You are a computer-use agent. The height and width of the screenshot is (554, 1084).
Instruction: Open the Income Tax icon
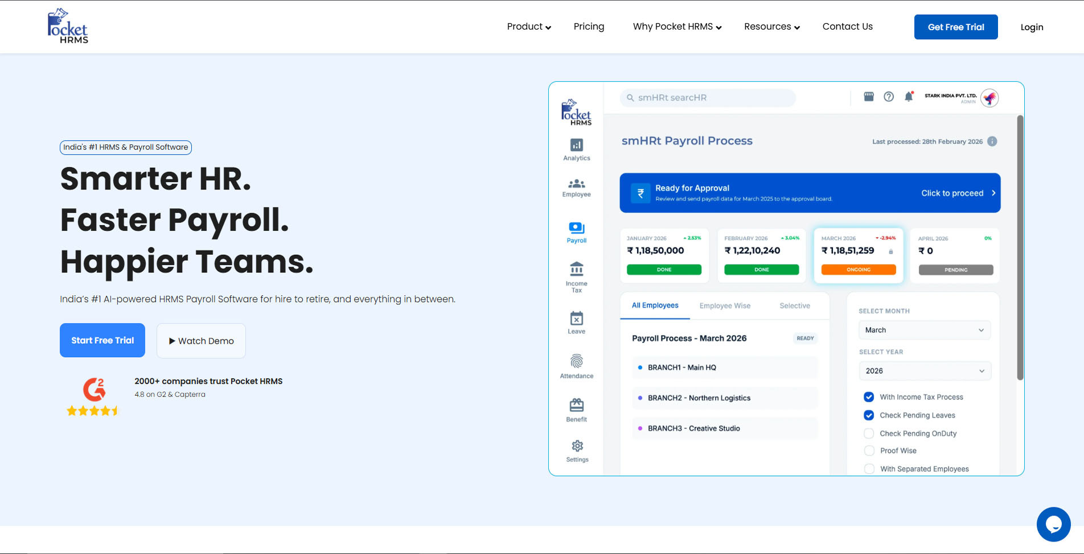tap(576, 268)
